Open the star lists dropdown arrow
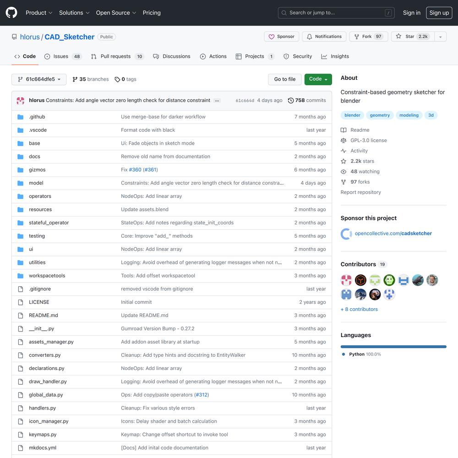The height and width of the screenshot is (458, 458). (441, 37)
